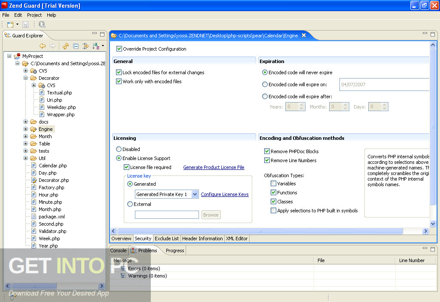Viewport: 440px width, 302px height.
Task: Click the A-Z sort icon in Guard Explorer
Action: pos(96,46)
